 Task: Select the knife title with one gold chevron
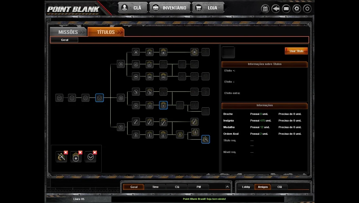pos(150,122)
